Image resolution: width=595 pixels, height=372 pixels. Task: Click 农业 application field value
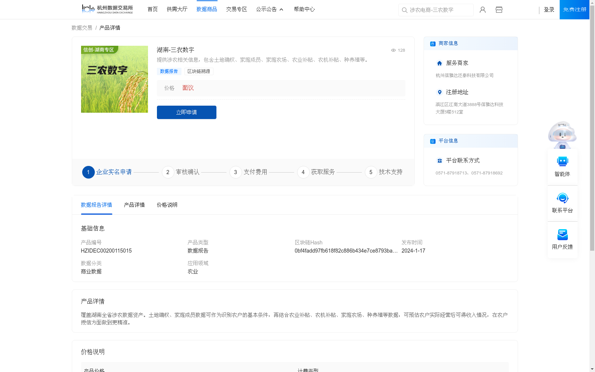coord(193,272)
